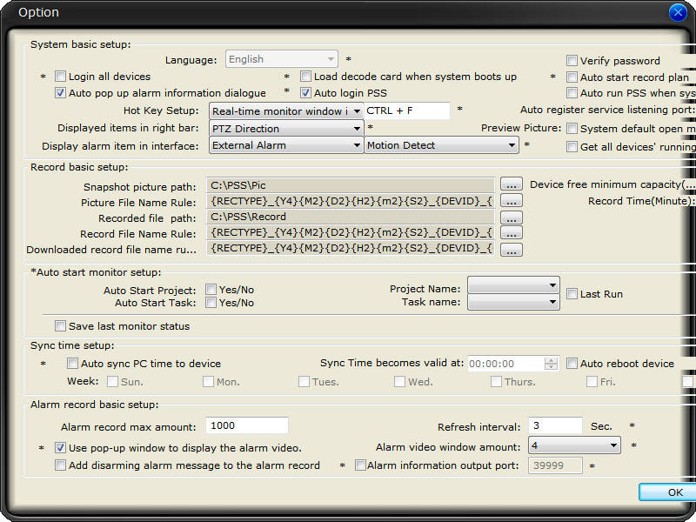Enable Login all devices checkbox
Image resolution: width=696 pixels, height=522 pixels.
61,77
